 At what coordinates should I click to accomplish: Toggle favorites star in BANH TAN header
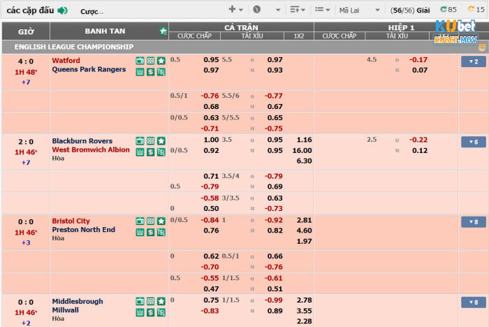[x=163, y=31]
